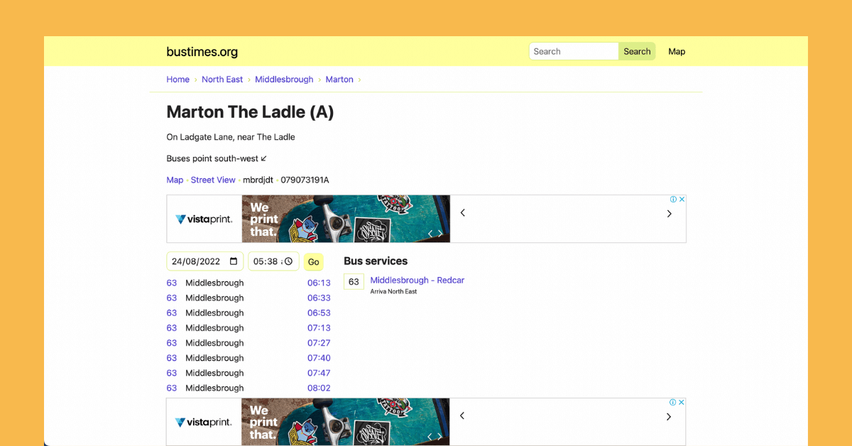852x446 pixels.
Task: Open the Marton breadcrumb link
Action: click(339, 79)
